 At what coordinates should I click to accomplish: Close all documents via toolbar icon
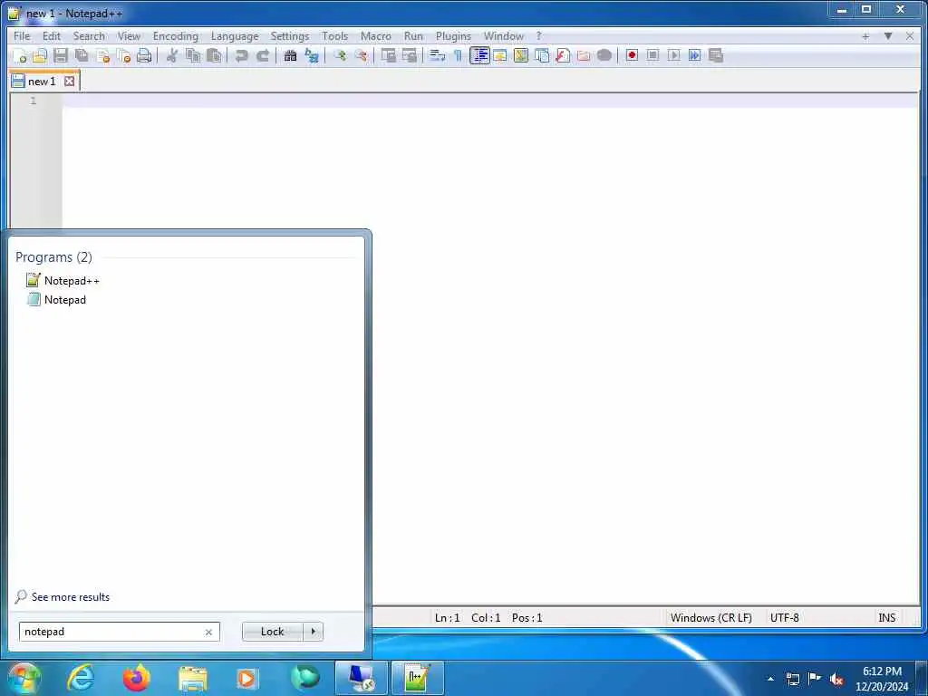(123, 55)
